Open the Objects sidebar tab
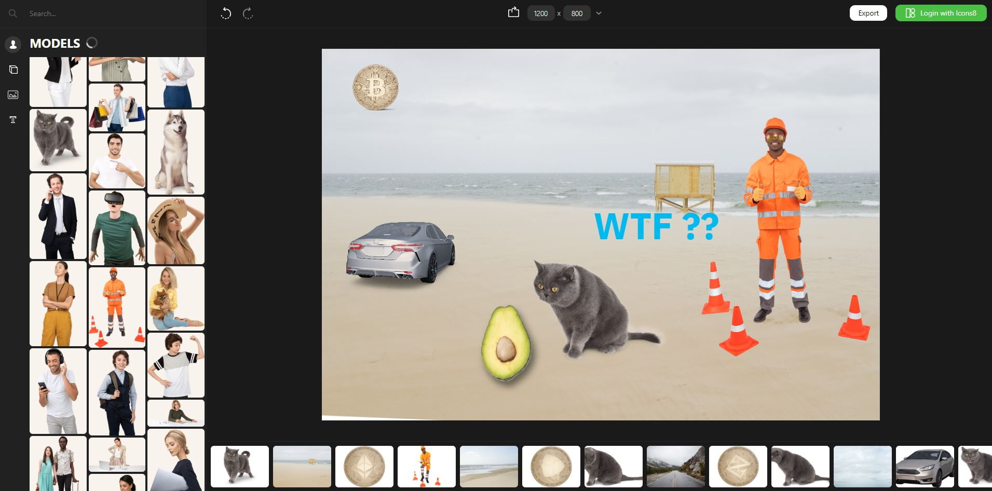This screenshot has width=992, height=491. 13,70
